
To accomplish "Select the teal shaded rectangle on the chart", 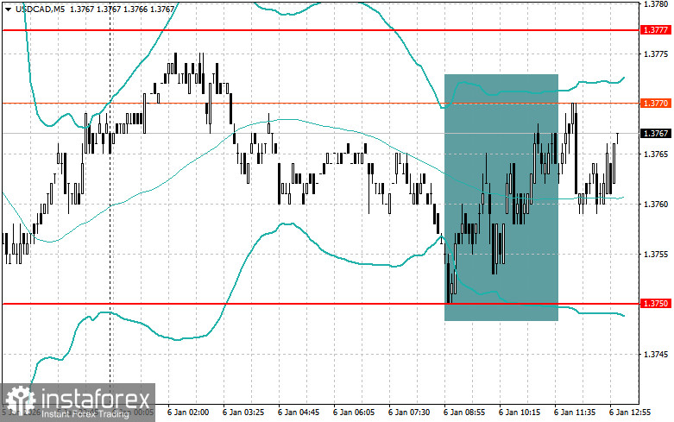I will pyautogui.click(x=501, y=198).
